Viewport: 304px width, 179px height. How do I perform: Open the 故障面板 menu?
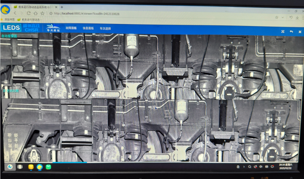(x=71, y=28)
